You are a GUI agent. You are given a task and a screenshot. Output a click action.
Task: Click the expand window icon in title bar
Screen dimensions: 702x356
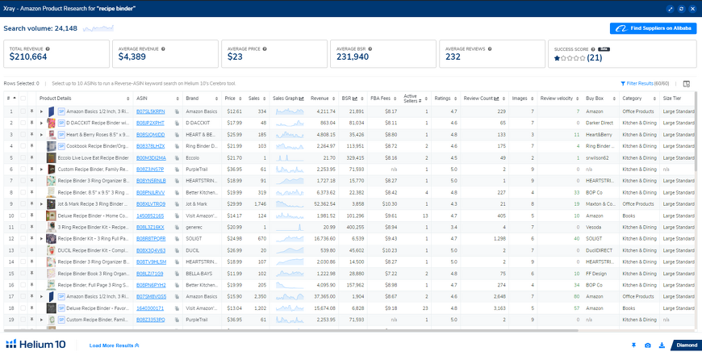click(671, 9)
